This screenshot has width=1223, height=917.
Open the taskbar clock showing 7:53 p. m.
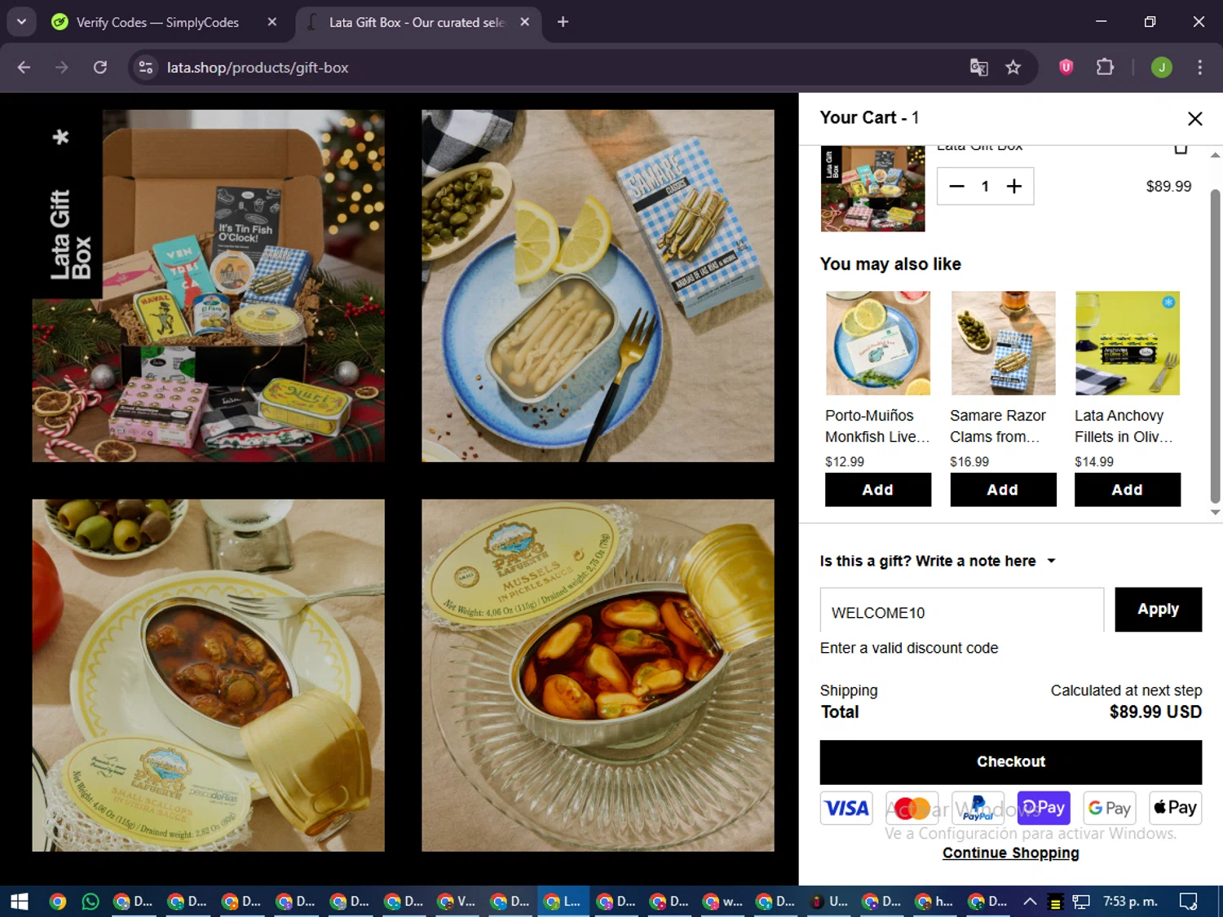[x=1130, y=902]
